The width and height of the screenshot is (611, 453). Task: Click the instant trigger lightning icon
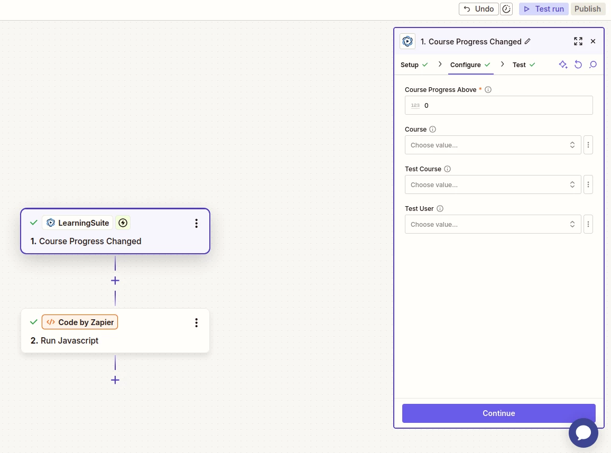[123, 223]
